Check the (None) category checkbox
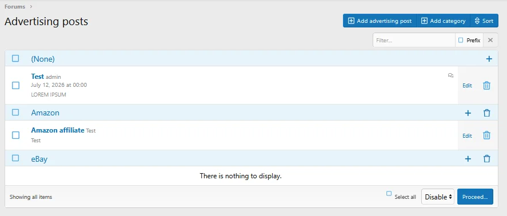This screenshot has width=507, height=216. click(x=15, y=58)
